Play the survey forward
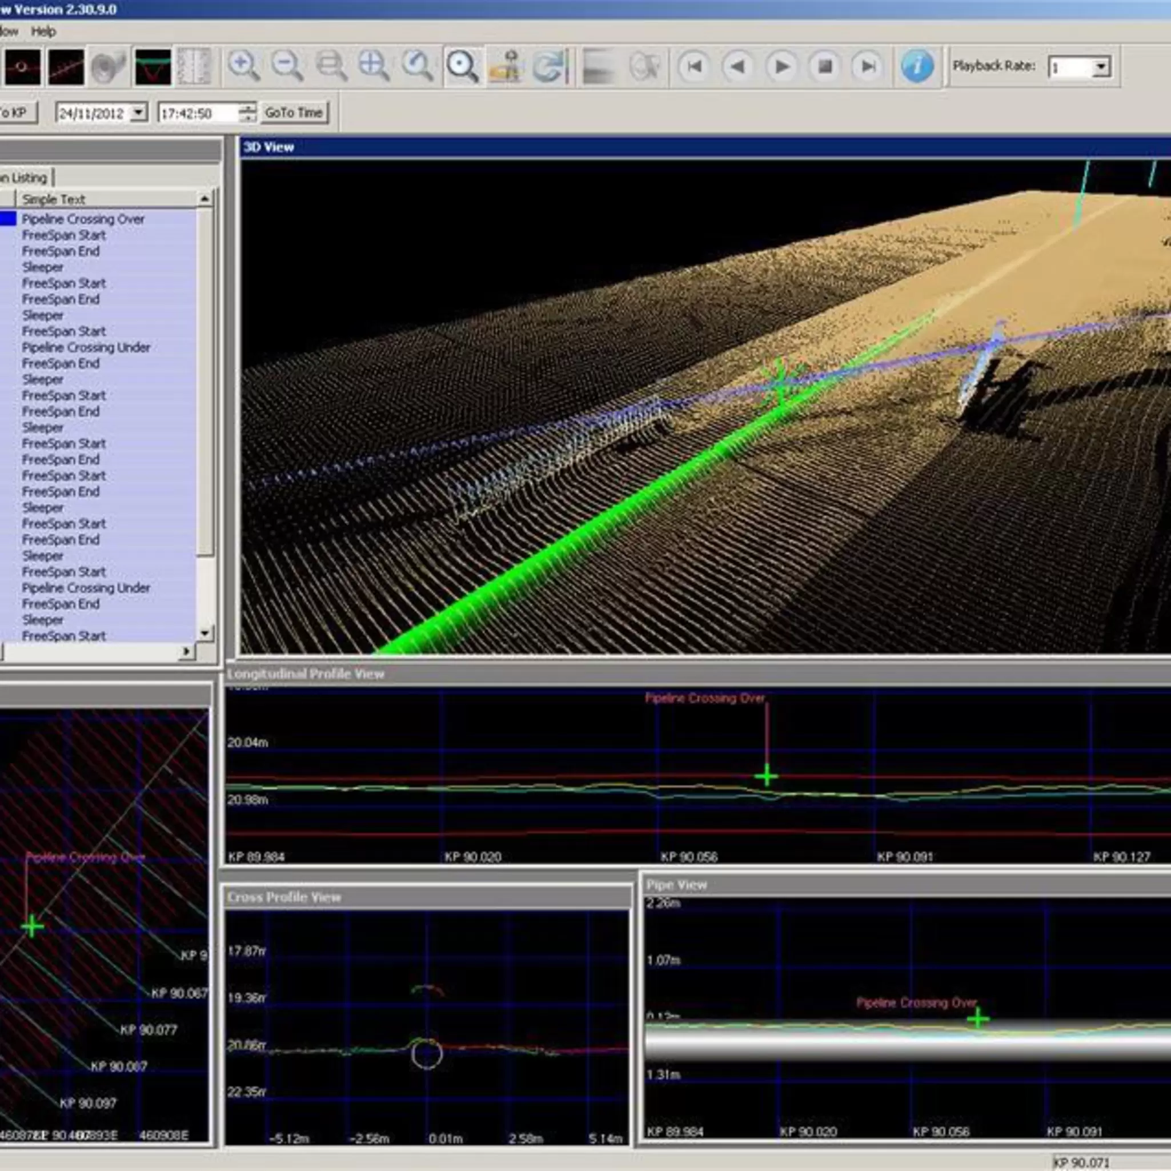The width and height of the screenshot is (1171, 1171). click(782, 66)
